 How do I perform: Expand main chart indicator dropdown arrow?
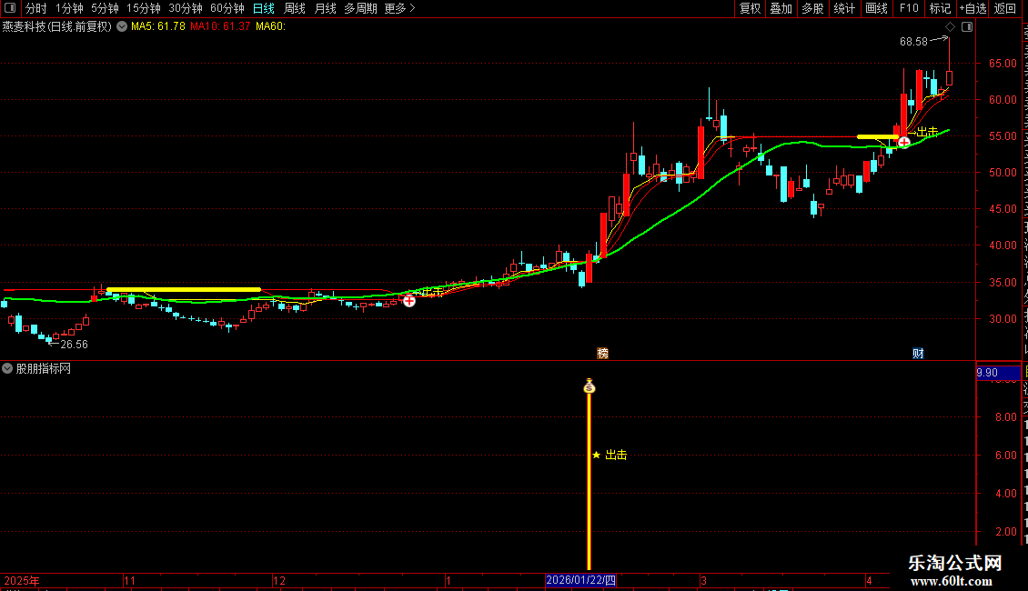click(x=122, y=26)
